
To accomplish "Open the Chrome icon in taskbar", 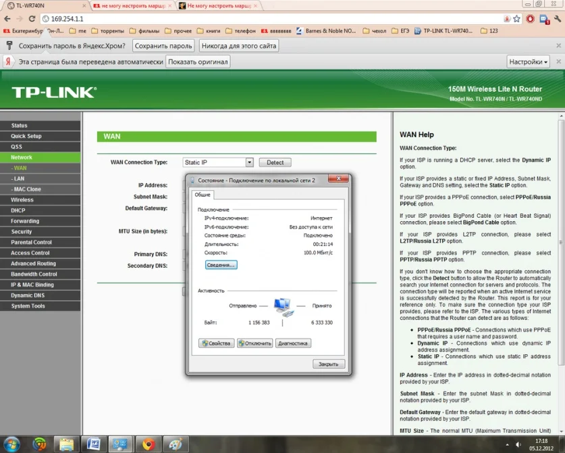I will pos(148,444).
